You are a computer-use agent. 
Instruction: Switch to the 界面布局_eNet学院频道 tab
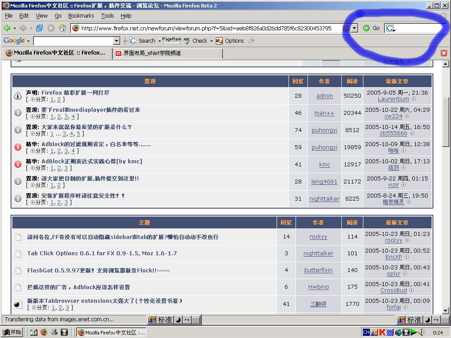coord(168,53)
